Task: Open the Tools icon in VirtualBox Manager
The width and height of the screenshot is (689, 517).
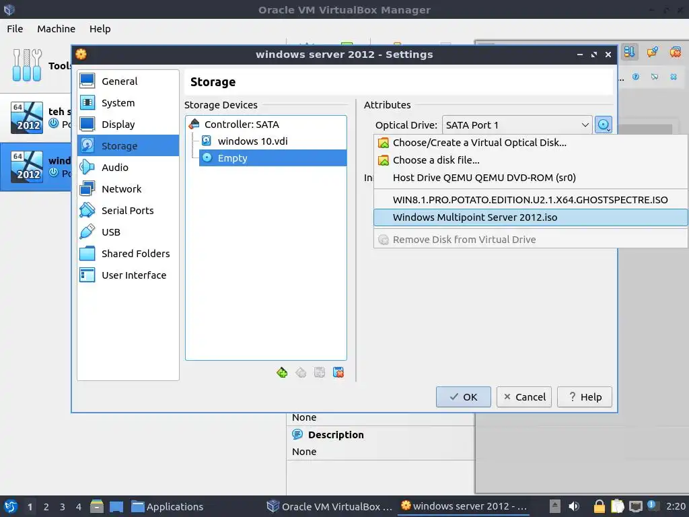Action: coord(27,65)
